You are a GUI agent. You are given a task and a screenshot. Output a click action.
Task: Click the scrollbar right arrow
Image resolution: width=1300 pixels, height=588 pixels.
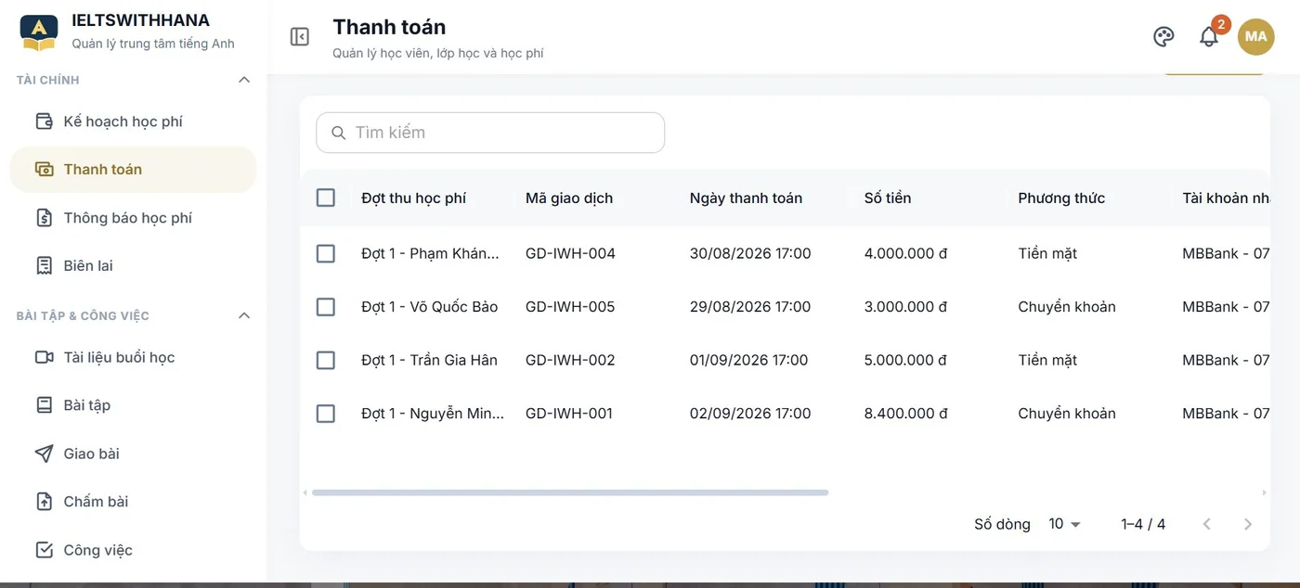(1264, 492)
